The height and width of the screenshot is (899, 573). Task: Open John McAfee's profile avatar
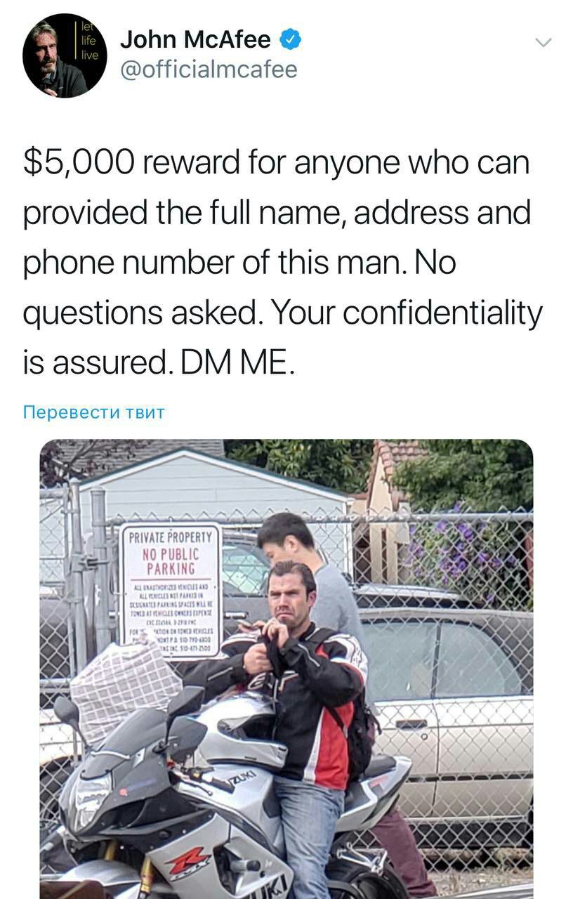(64, 55)
